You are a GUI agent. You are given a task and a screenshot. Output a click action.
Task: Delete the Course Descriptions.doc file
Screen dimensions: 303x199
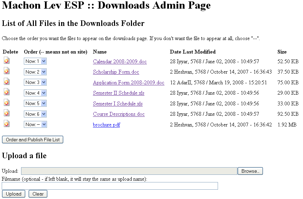coord(7,113)
